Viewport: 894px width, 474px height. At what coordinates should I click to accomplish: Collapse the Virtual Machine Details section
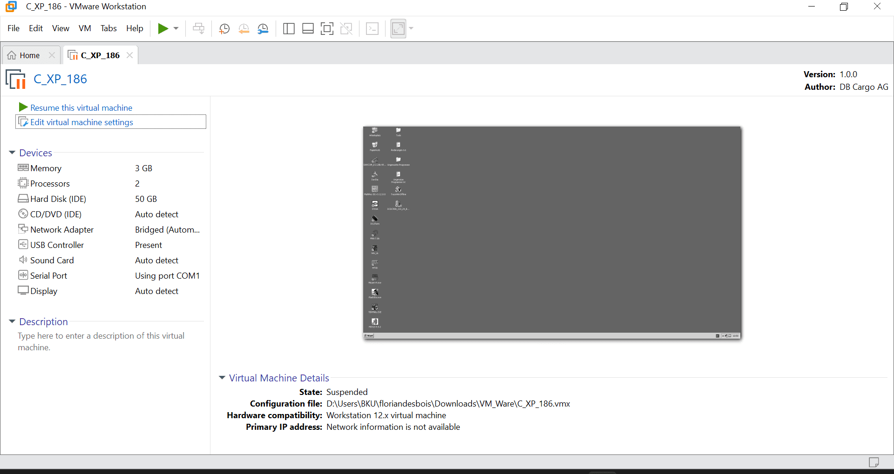[222, 378]
